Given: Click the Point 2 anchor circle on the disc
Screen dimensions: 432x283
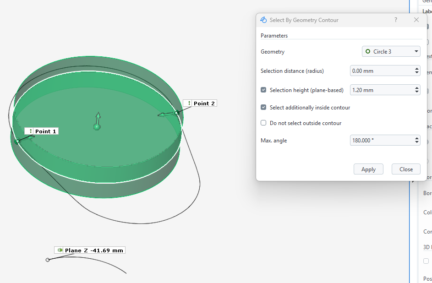Looking at the screenshot, I should [176, 113].
